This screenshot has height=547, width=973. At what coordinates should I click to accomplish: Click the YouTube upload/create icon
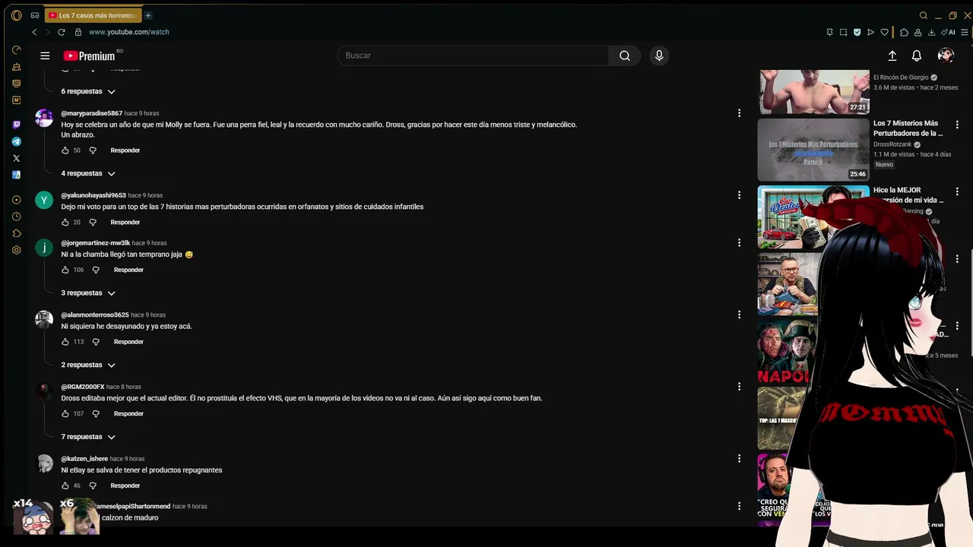pos(892,55)
